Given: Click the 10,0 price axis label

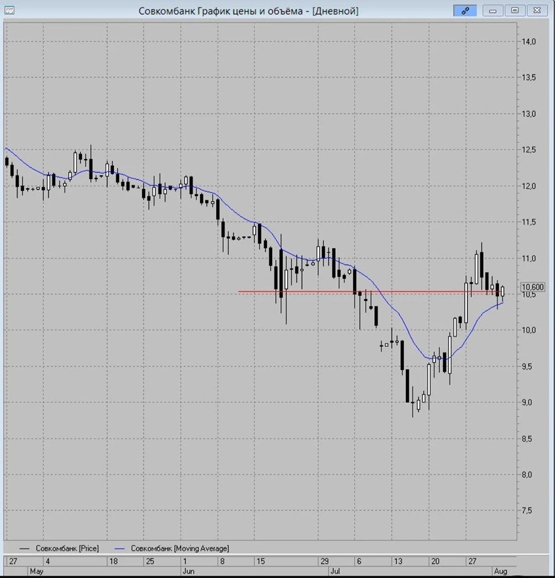Looking at the screenshot, I should pos(528,330).
